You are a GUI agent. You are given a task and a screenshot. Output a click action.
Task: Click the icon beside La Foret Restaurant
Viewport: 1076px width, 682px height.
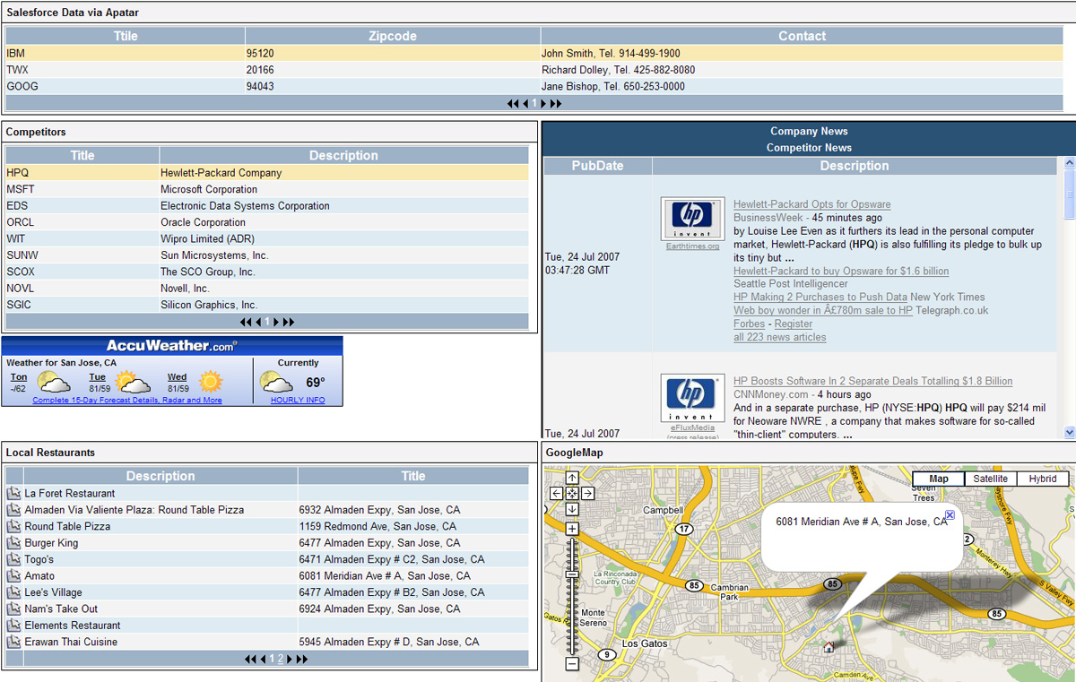pyautogui.click(x=13, y=493)
